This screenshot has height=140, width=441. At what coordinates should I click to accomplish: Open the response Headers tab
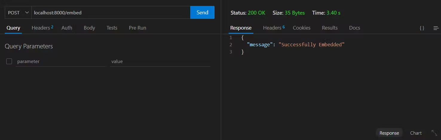coord(274,28)
